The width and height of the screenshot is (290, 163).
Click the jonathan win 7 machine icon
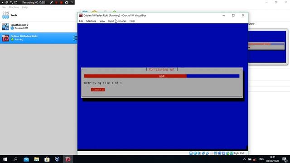[5, 27]
